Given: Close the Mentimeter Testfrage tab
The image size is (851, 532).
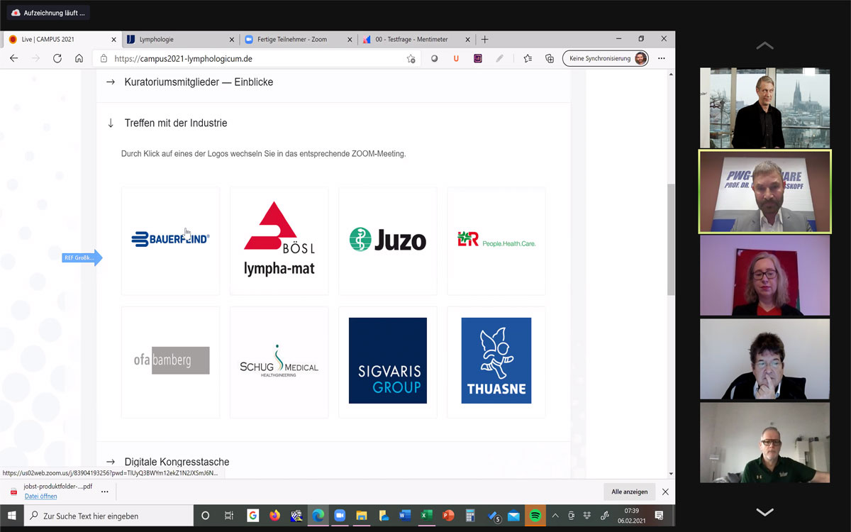Looking at the screenshot, I should [x=467, y=39].
